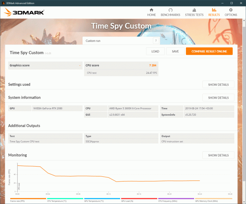This screenshot has height=204, width=246.
Task: Click COMPARE RESULT ONLINE button
Action: click(x=209, y=51)
